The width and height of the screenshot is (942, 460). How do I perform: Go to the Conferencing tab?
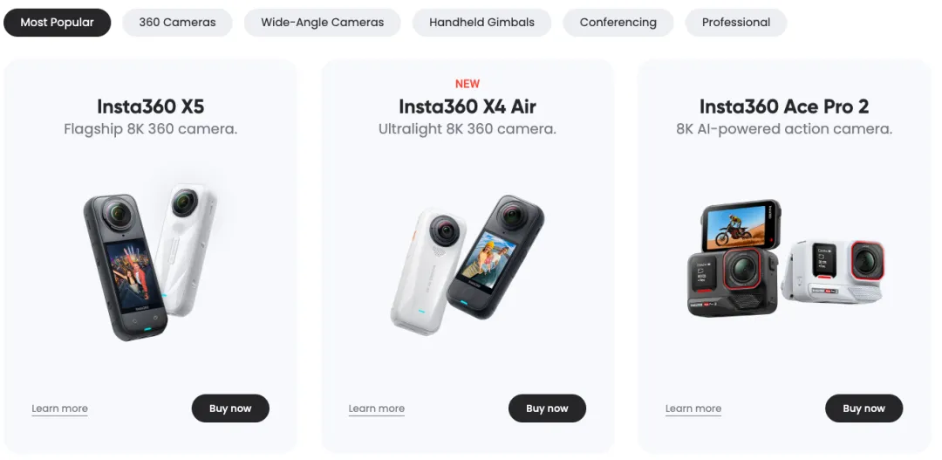click(x=618, y=22)
